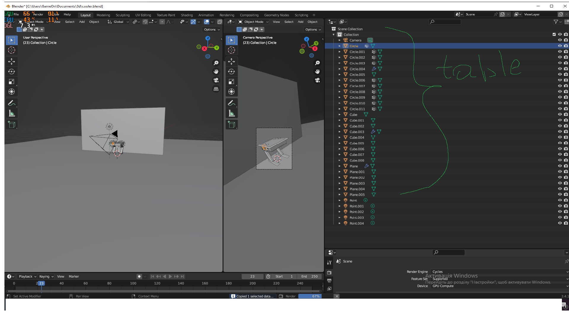Click the modifier wrench icon on Circle.004

[374, 69]
